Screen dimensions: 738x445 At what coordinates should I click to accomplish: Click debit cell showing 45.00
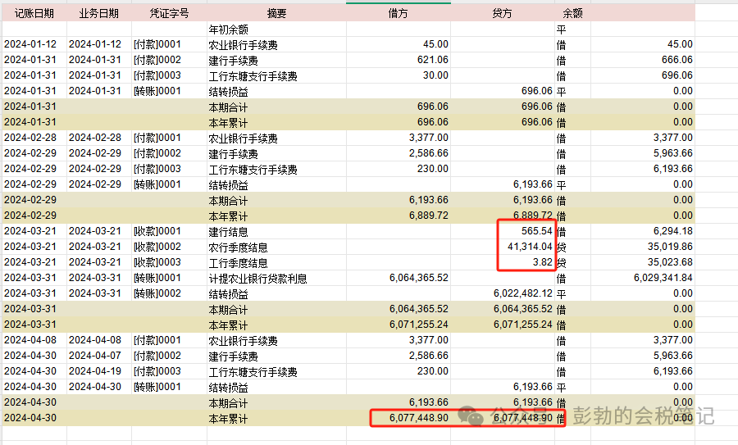399,44
